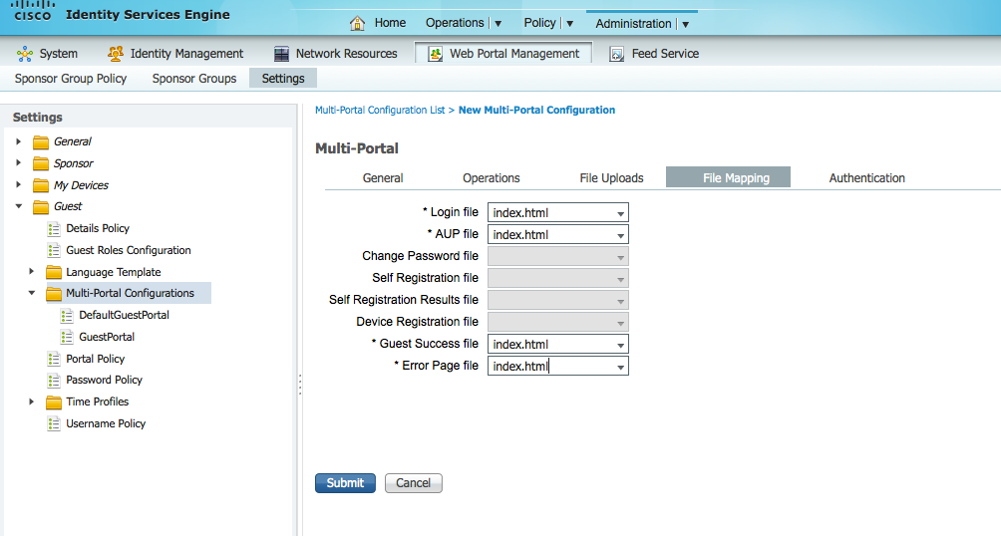Click the Feed Service icon

tap(617, 54)
